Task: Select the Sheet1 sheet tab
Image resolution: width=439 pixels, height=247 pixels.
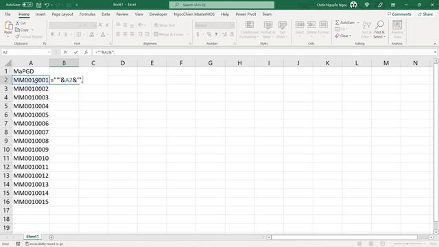Action: click(32, 237)
